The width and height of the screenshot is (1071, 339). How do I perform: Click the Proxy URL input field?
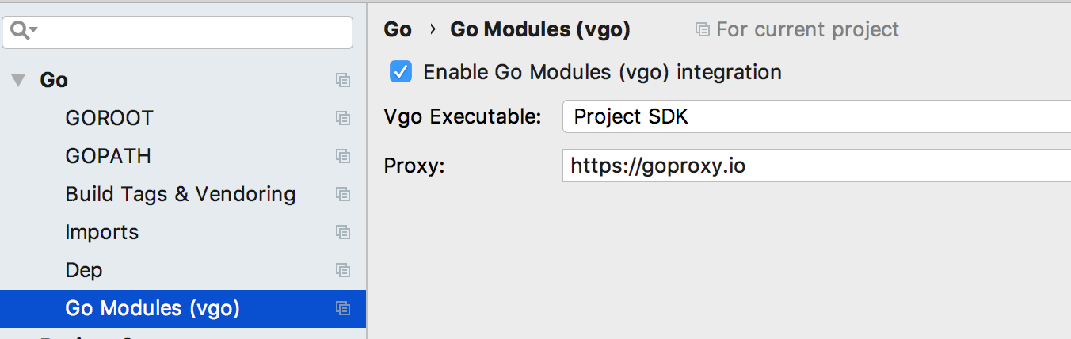point(816,166)
